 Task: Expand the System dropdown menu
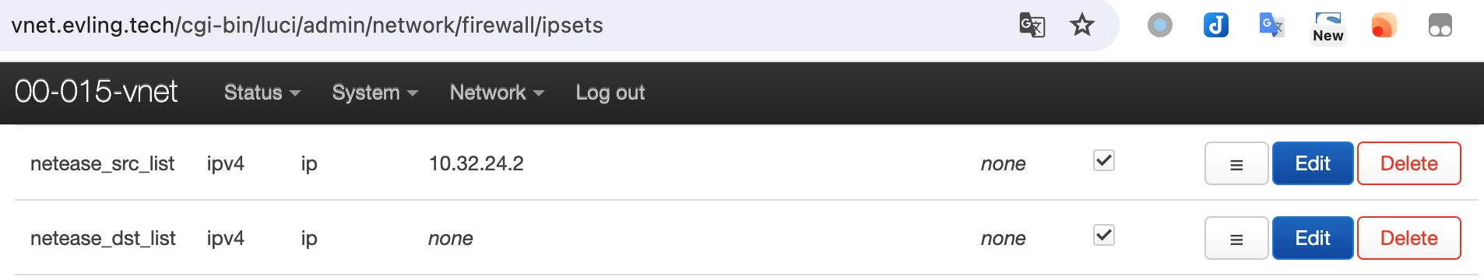click(375, 93)
